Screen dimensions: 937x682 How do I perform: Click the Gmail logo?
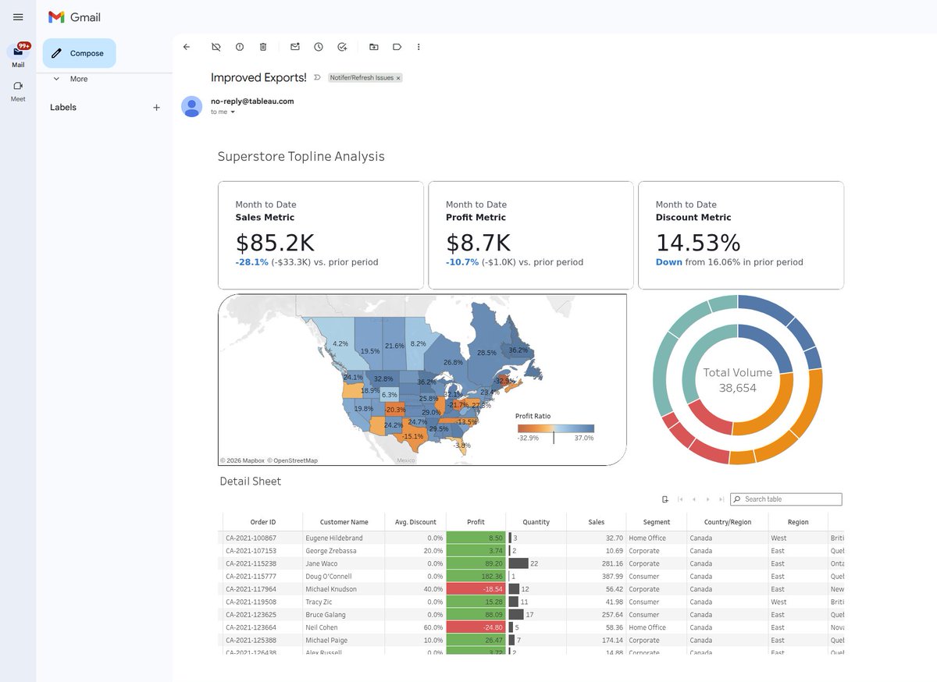[74, 17]
